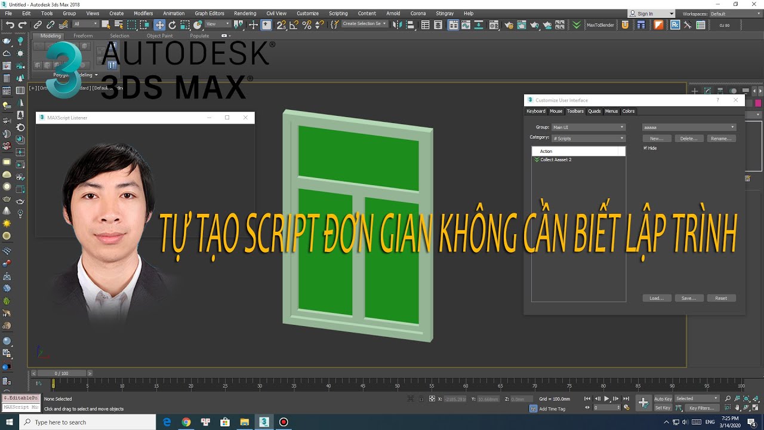This screenshot has height=430, width=764.
Task: Open the Group dropdown showing Main UI
Action: click(588, 127)
